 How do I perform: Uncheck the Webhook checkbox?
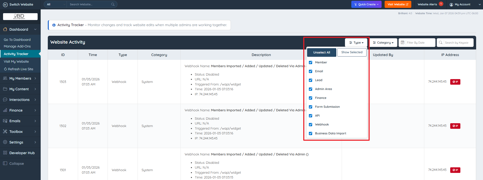(x=310, y=125)
